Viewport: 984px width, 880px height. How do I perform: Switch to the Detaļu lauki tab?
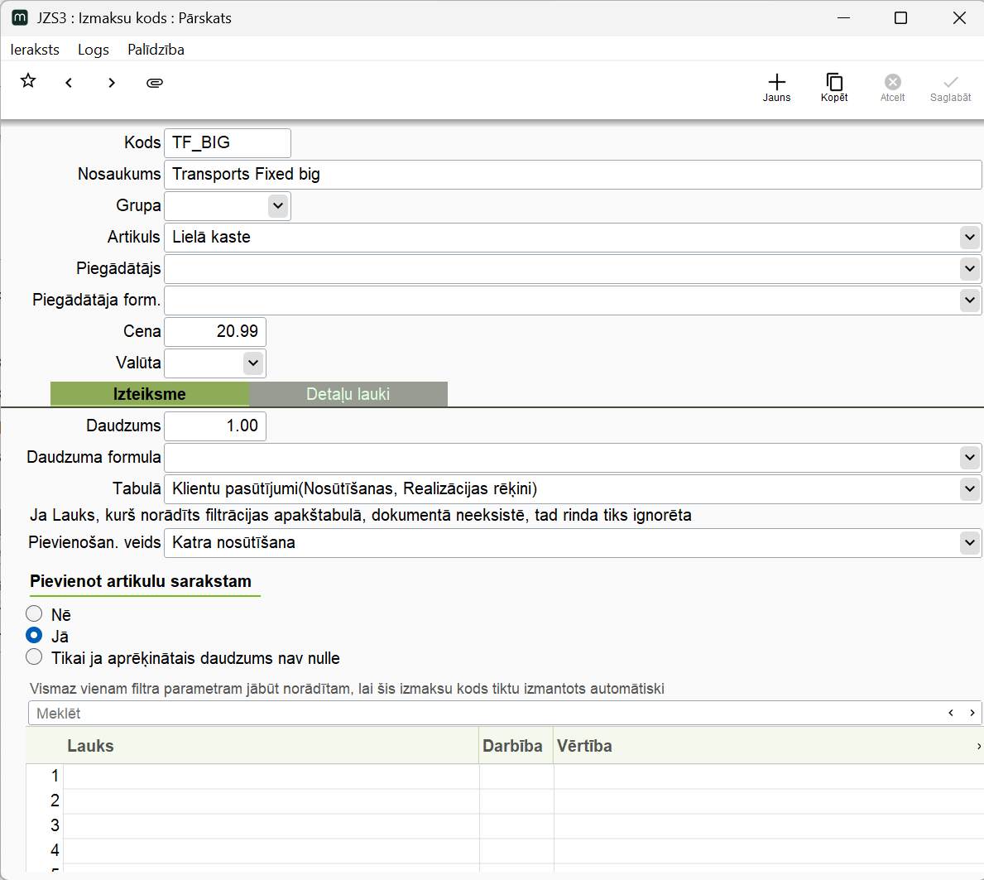[348, 394]
